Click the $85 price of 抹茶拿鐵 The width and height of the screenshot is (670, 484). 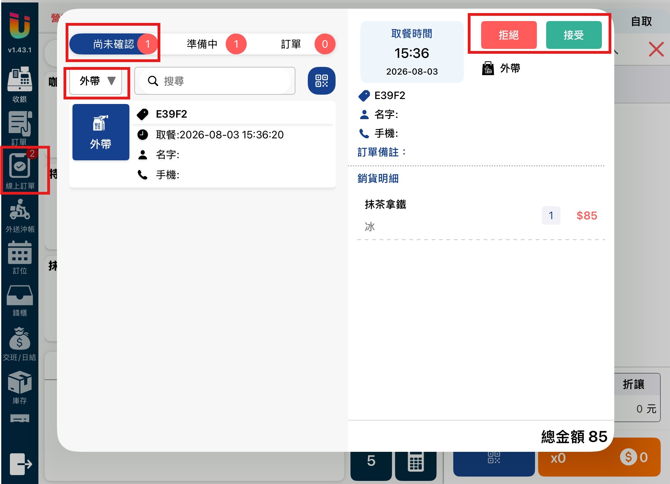pos(587,215)
